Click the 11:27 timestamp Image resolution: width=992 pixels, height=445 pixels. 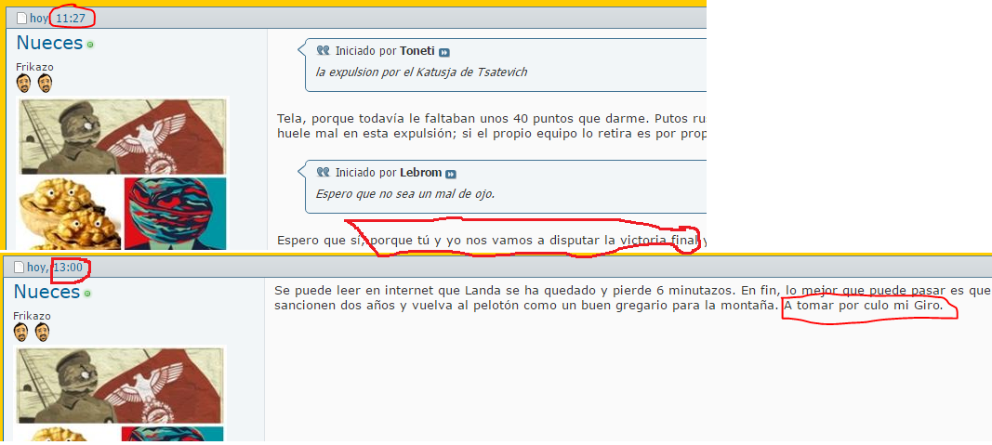[71, 19]
